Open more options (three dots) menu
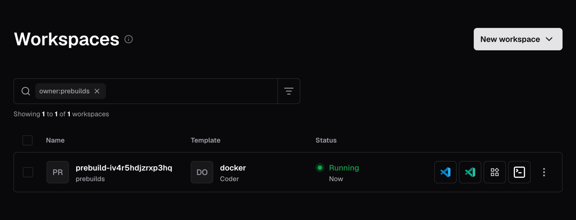576x220 pixels. [x=544, y=172]
